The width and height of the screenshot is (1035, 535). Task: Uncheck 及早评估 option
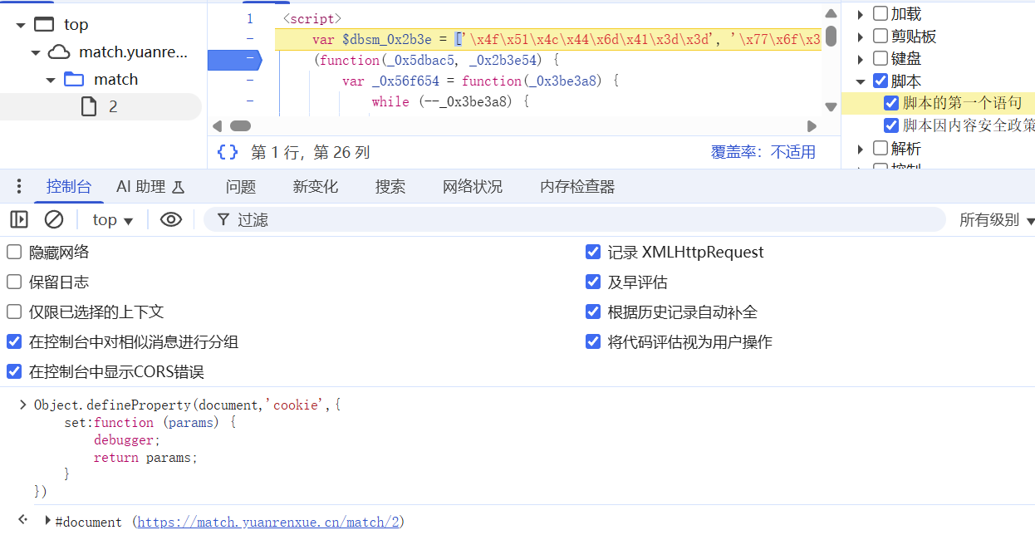coord(593,282)
